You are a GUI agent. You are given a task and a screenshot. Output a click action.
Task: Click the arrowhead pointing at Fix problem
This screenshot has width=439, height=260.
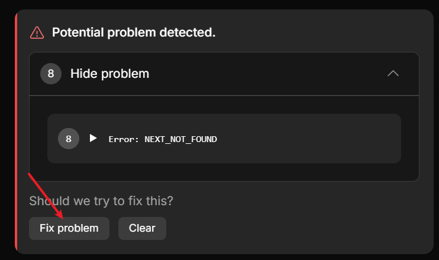coord(60,215)
